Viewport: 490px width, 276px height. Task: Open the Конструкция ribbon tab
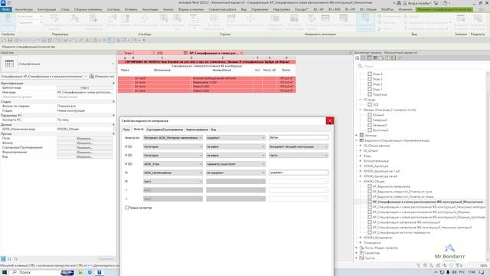point(47,9)
